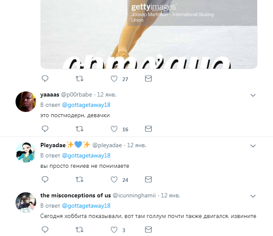View the misconceptions of us profile
This screenshot has height=236, width=273.
coord(75,195)
